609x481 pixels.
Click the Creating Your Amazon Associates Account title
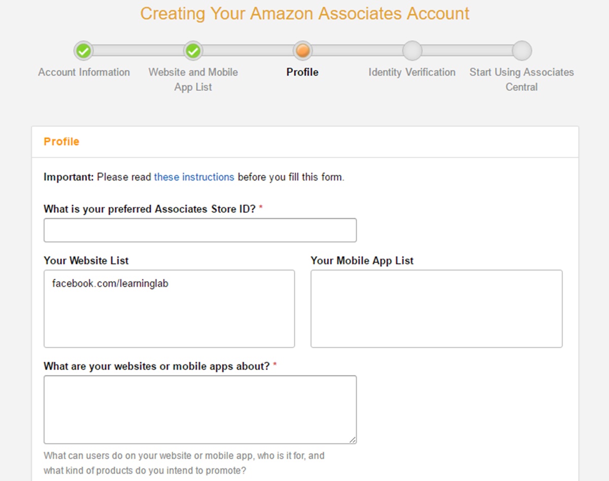click(x=304, y=14)
